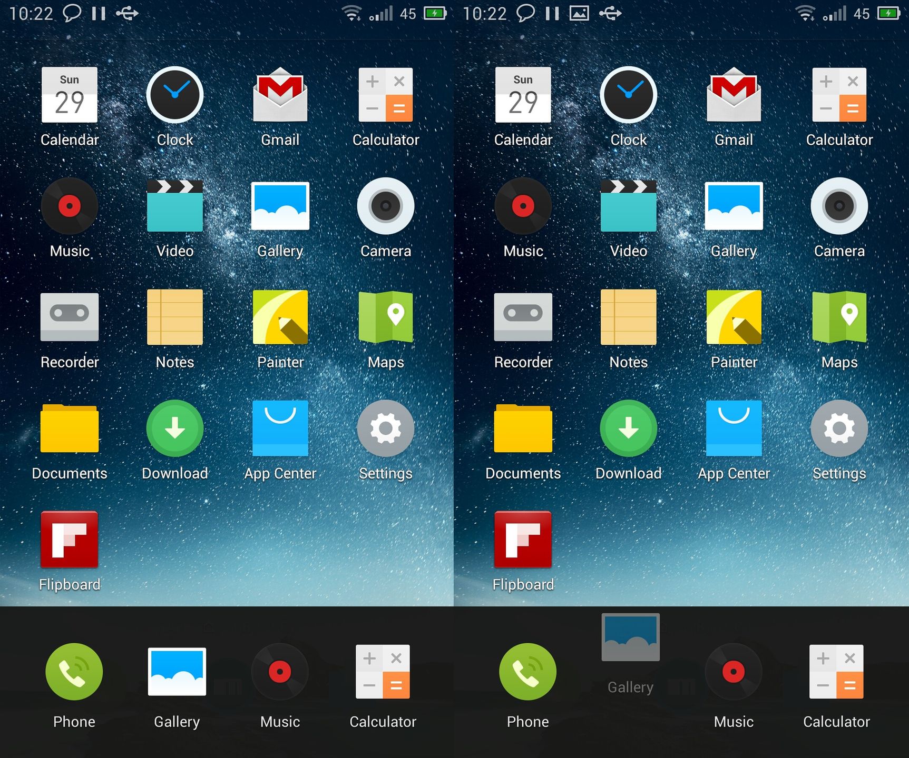Open Recorder on the left screen
909x758 pixels.
(x=70, y=317)
